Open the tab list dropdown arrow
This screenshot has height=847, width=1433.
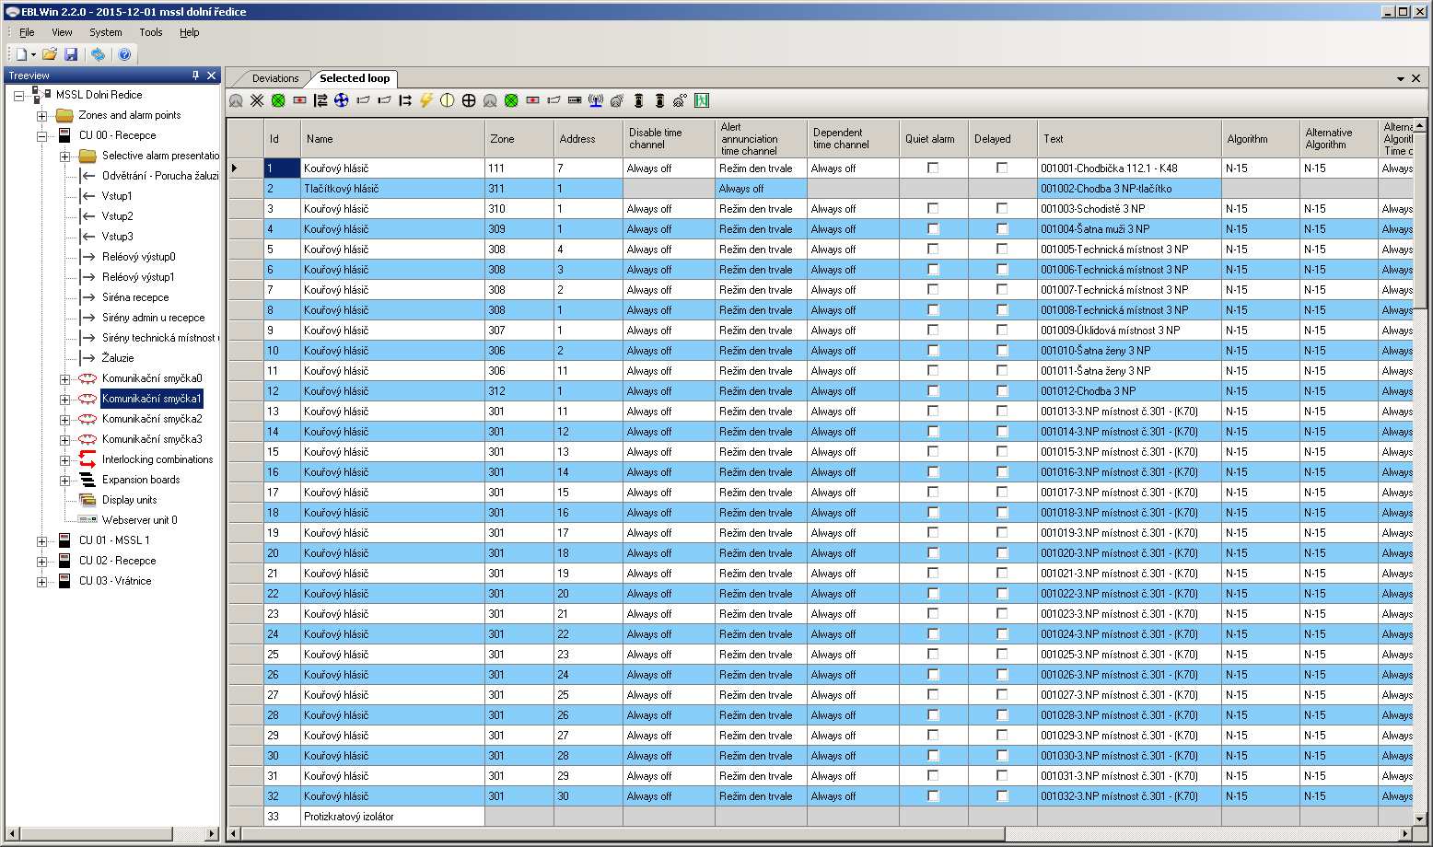(x=1401, y=78)
